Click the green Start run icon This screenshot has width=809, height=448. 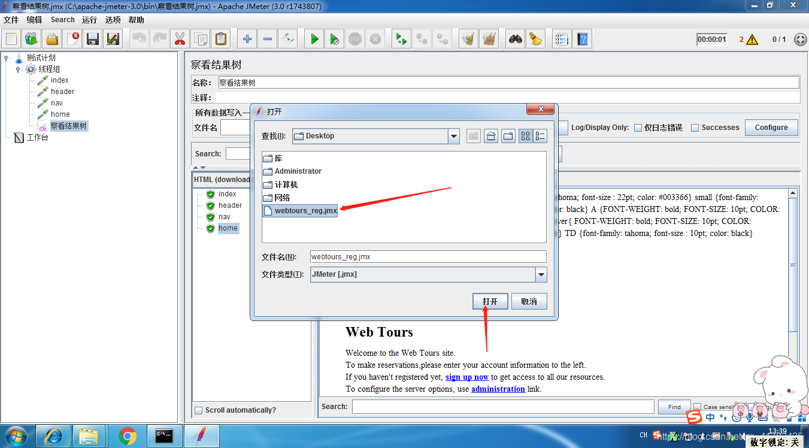point(314,40)
